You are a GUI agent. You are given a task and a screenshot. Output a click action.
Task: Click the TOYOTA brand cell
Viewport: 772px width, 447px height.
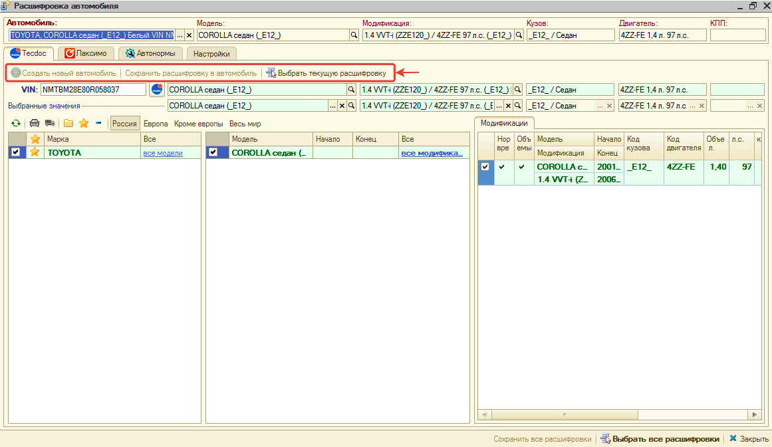pyautogui.click(x=92, y=152)
